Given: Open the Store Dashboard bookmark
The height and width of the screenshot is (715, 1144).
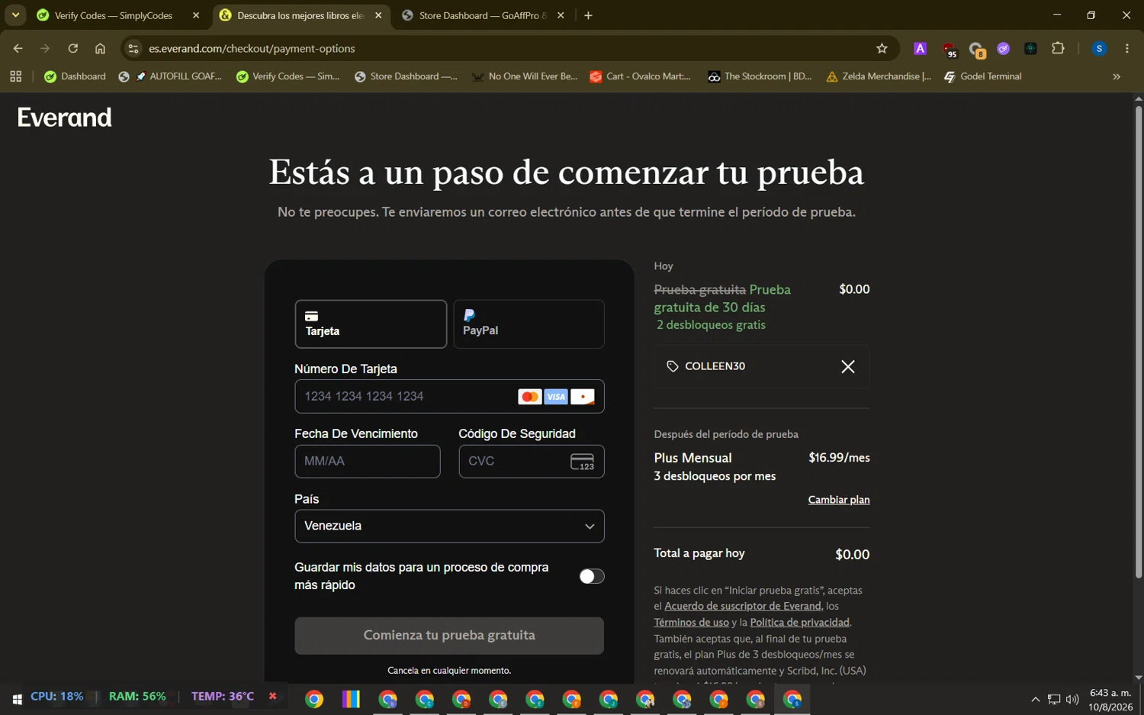Looking at the screenshot, I should (406, 76).
